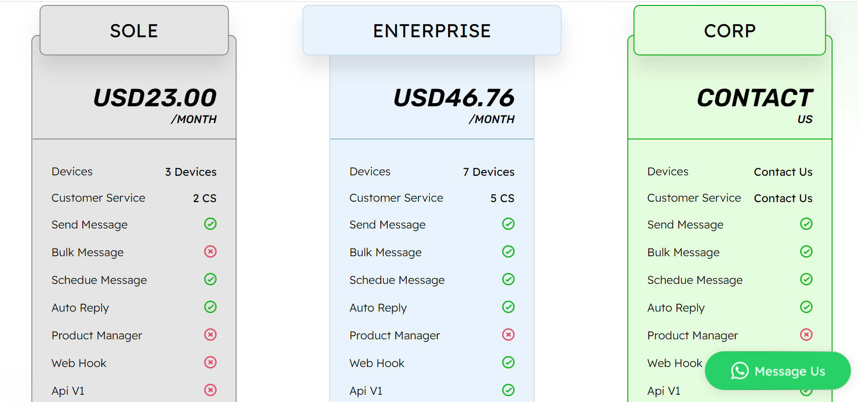Click the CORP plan header
The image size is (858, 402).
point(730,30)
